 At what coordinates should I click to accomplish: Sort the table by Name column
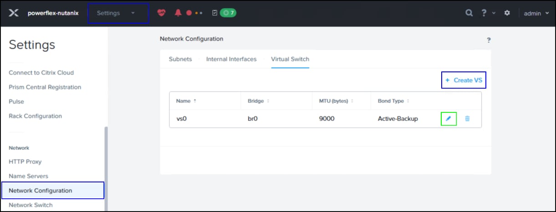pos(186,101)
